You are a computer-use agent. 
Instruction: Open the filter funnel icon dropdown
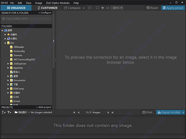coord(9,112)
